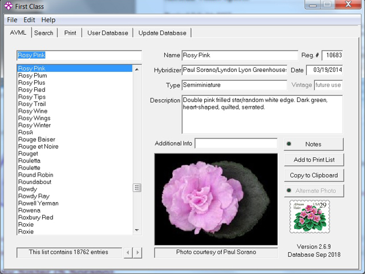Click the pink violet flower photo
The image size is (365, 274).
(216, 199)
